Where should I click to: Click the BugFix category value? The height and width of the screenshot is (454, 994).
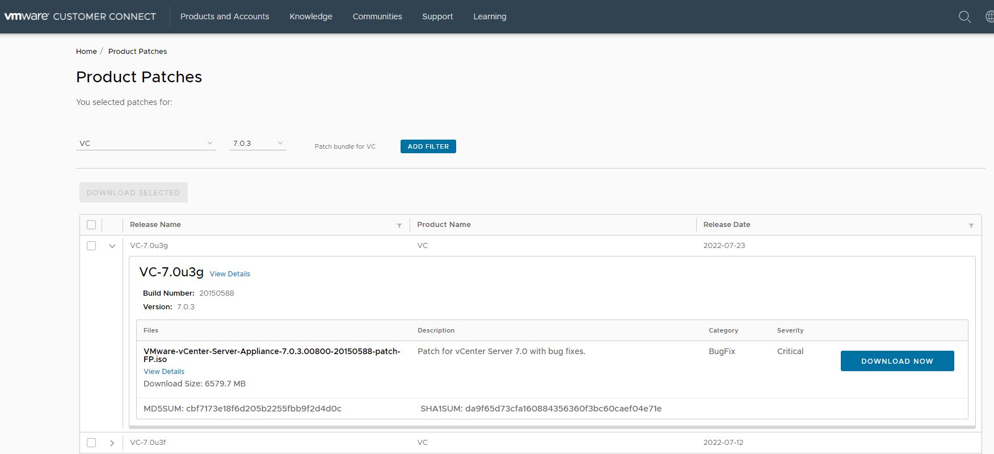click(722, 351)
